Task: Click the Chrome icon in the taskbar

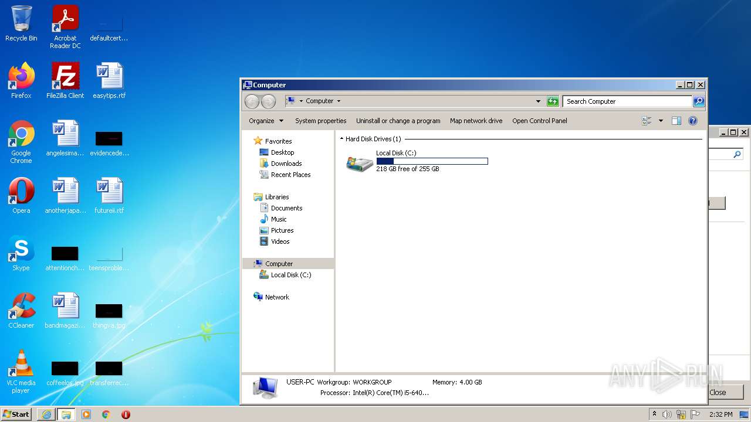Action: (106, 414)
